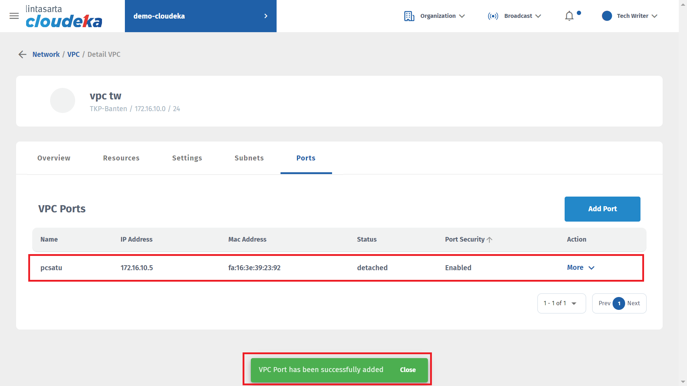Click the notification bell icon
Viewport: 687px width, 386px height.
coord(569,16)
